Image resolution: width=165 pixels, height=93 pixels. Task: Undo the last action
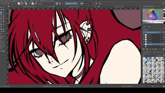click(12, 3)
